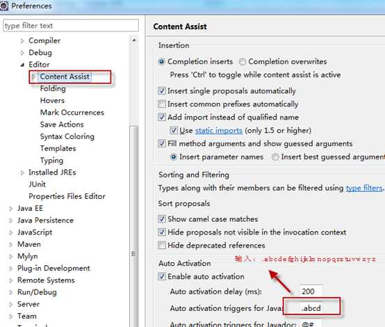Open the Typing preference page
Image resolution: width=385 pixels, height=327 pixels.
(51, 161)
